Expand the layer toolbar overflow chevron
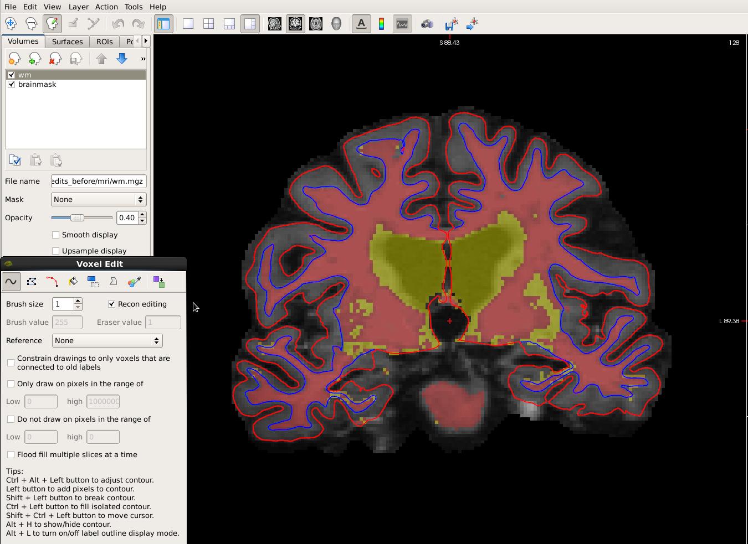Screen dimensions: 748x544 143,59
